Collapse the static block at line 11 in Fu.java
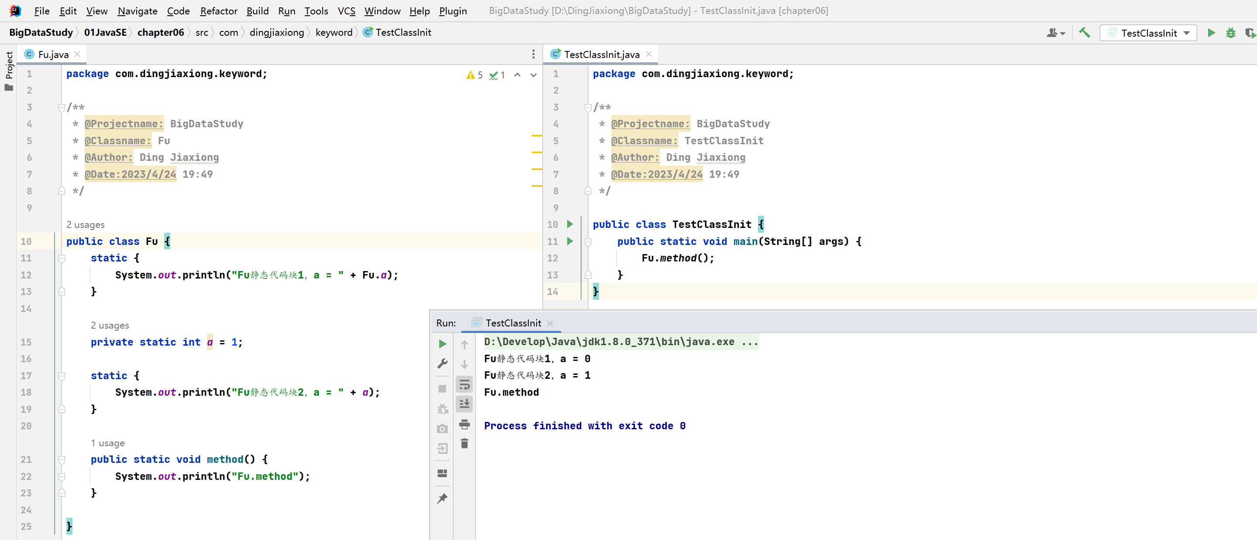This screenshot has height=540, width=1257. pos(62,258)
